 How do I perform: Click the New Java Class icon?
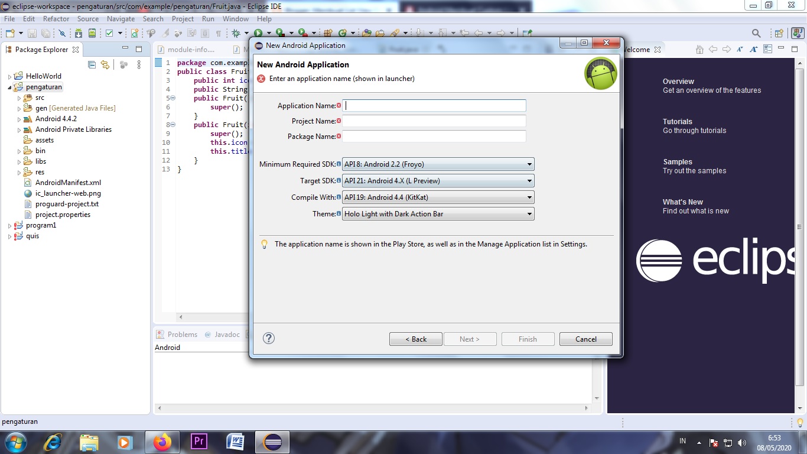click(x=342, y=33)
